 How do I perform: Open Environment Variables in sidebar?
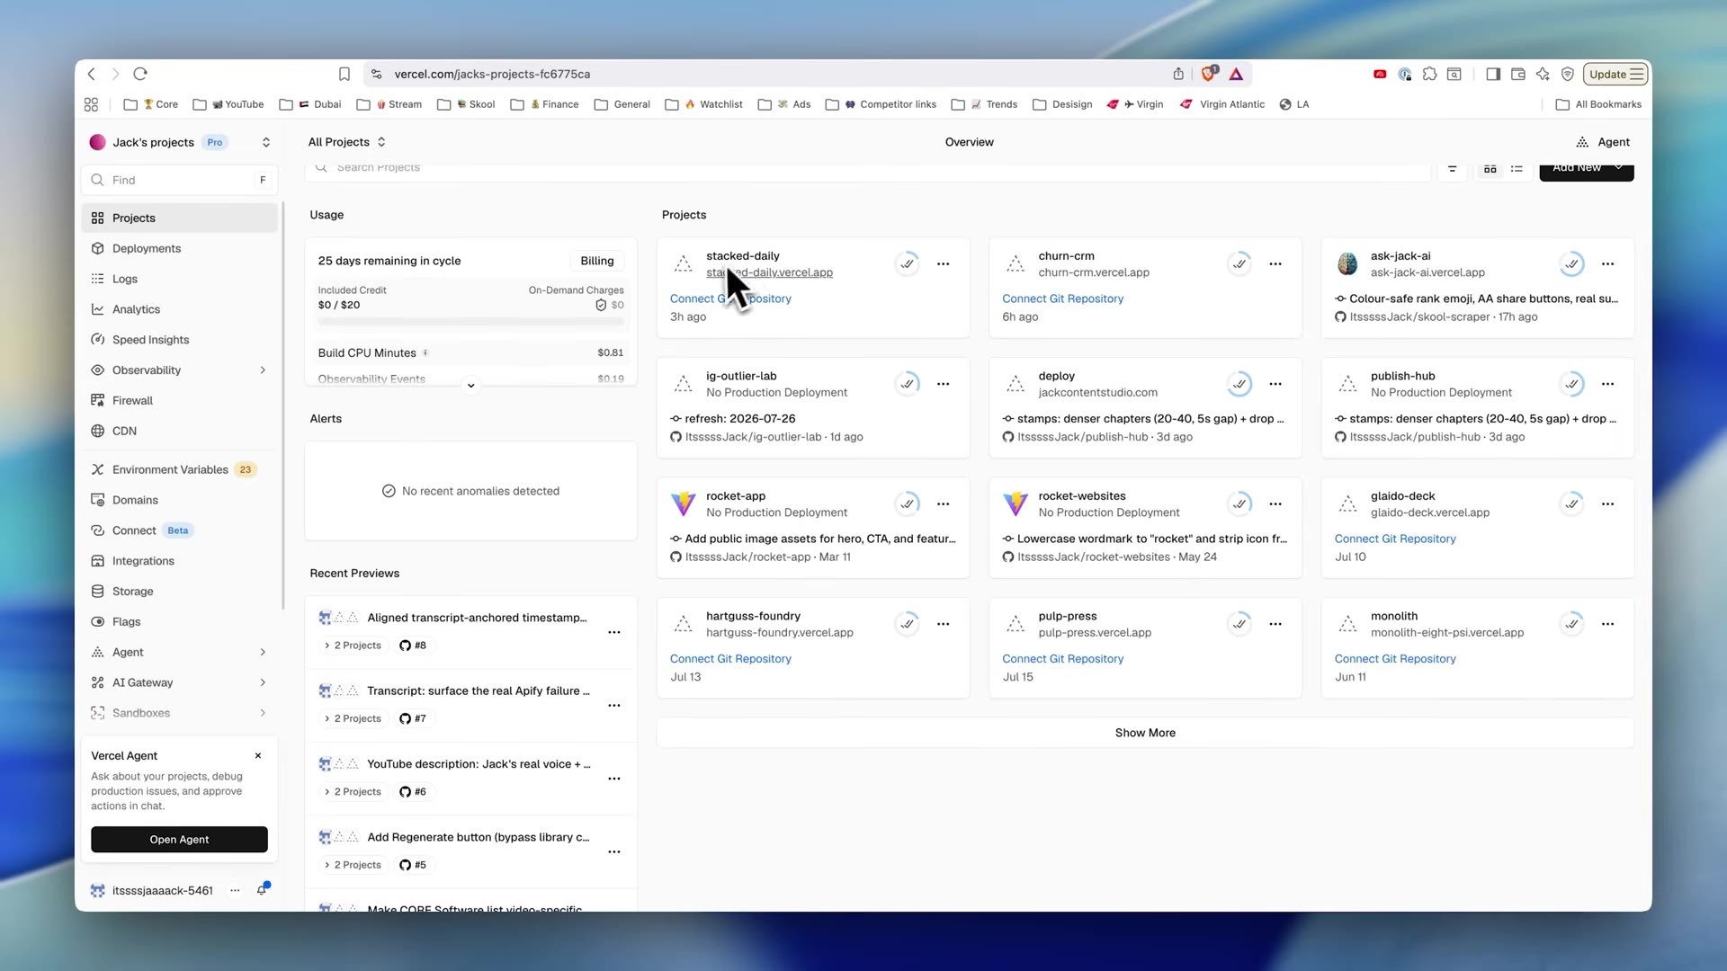click(x=180, y=470)
